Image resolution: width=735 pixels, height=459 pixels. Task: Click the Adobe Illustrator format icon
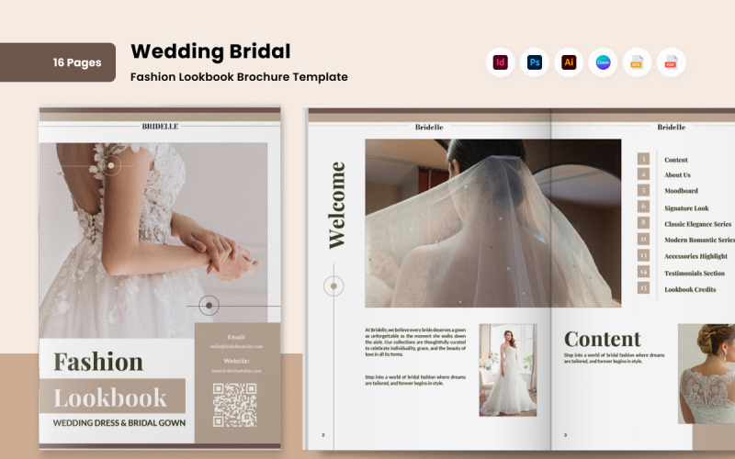tap(569, 62)
